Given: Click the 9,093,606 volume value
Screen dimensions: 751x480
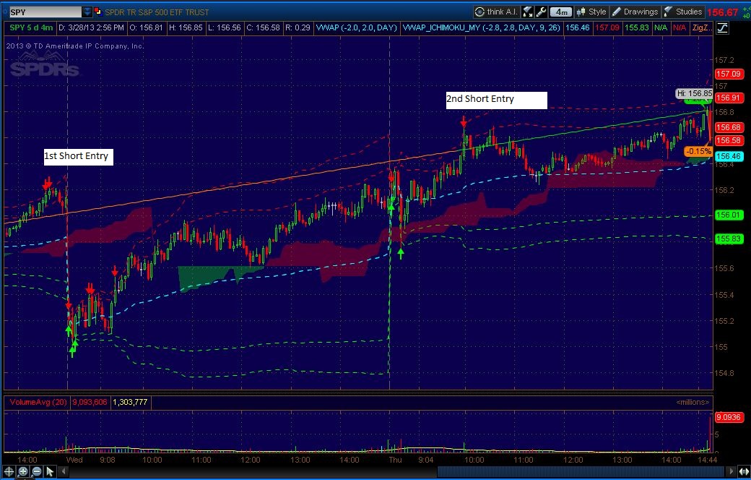Looking at the screenshot, I should click(x=90, y=403).
